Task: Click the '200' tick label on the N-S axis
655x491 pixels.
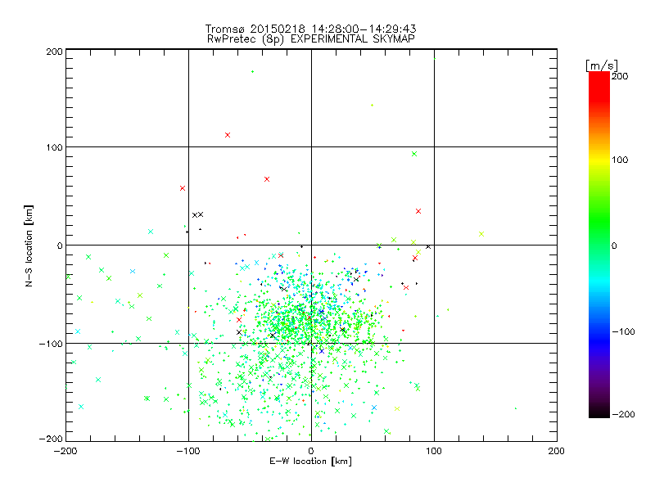Action: coord(54,52)
